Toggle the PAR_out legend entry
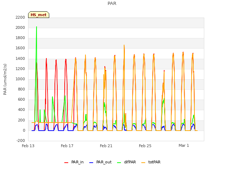Viewport: 225px width, 169px height. coord(100,162)
